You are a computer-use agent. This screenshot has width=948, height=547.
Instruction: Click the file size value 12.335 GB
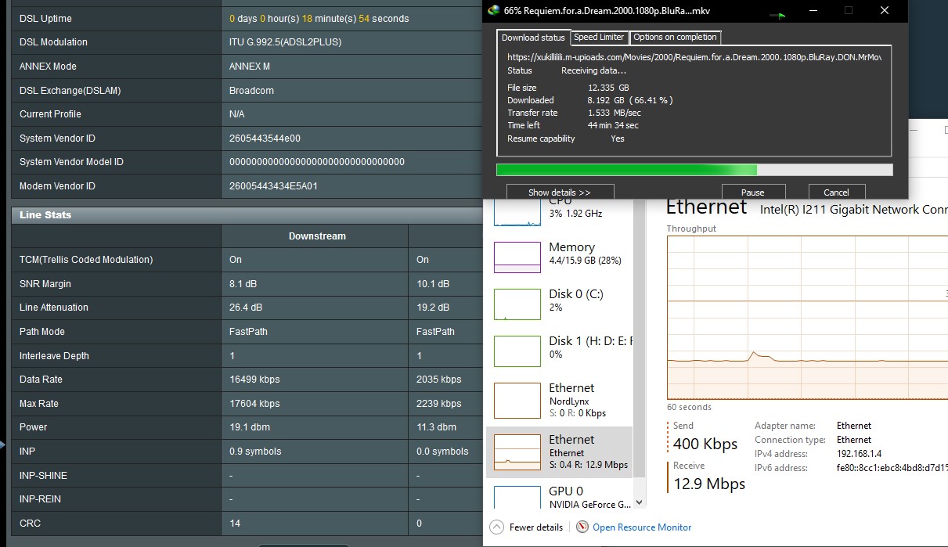pos(608,88)
